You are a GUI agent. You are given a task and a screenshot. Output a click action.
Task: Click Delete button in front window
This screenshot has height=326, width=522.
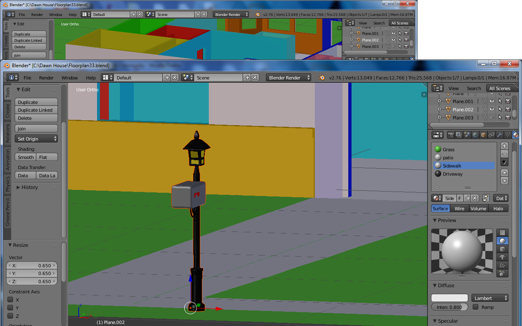tap(36, 118)
